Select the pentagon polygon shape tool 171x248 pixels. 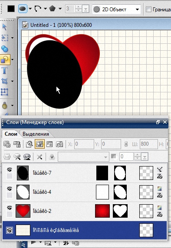click(x=52, y=8)
